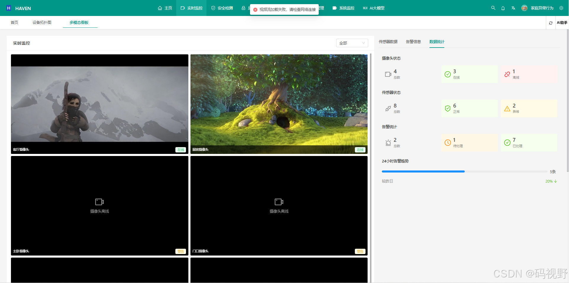The image size is (569, 283).
Task: Open the 安全检测 menu item
Action: click(222, 8)
